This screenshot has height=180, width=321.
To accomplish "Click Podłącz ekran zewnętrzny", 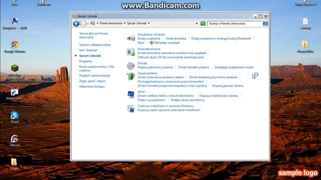I will [x=188, y=100].
